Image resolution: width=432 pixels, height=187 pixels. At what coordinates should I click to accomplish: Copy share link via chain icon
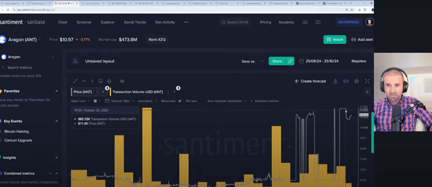[x=290, y=61]
